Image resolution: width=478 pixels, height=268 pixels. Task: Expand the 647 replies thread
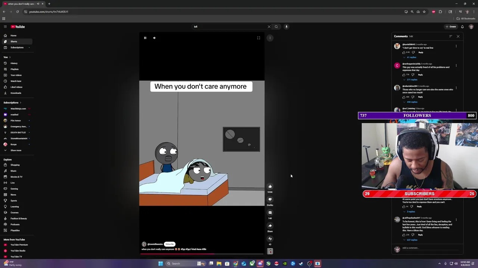411,240
